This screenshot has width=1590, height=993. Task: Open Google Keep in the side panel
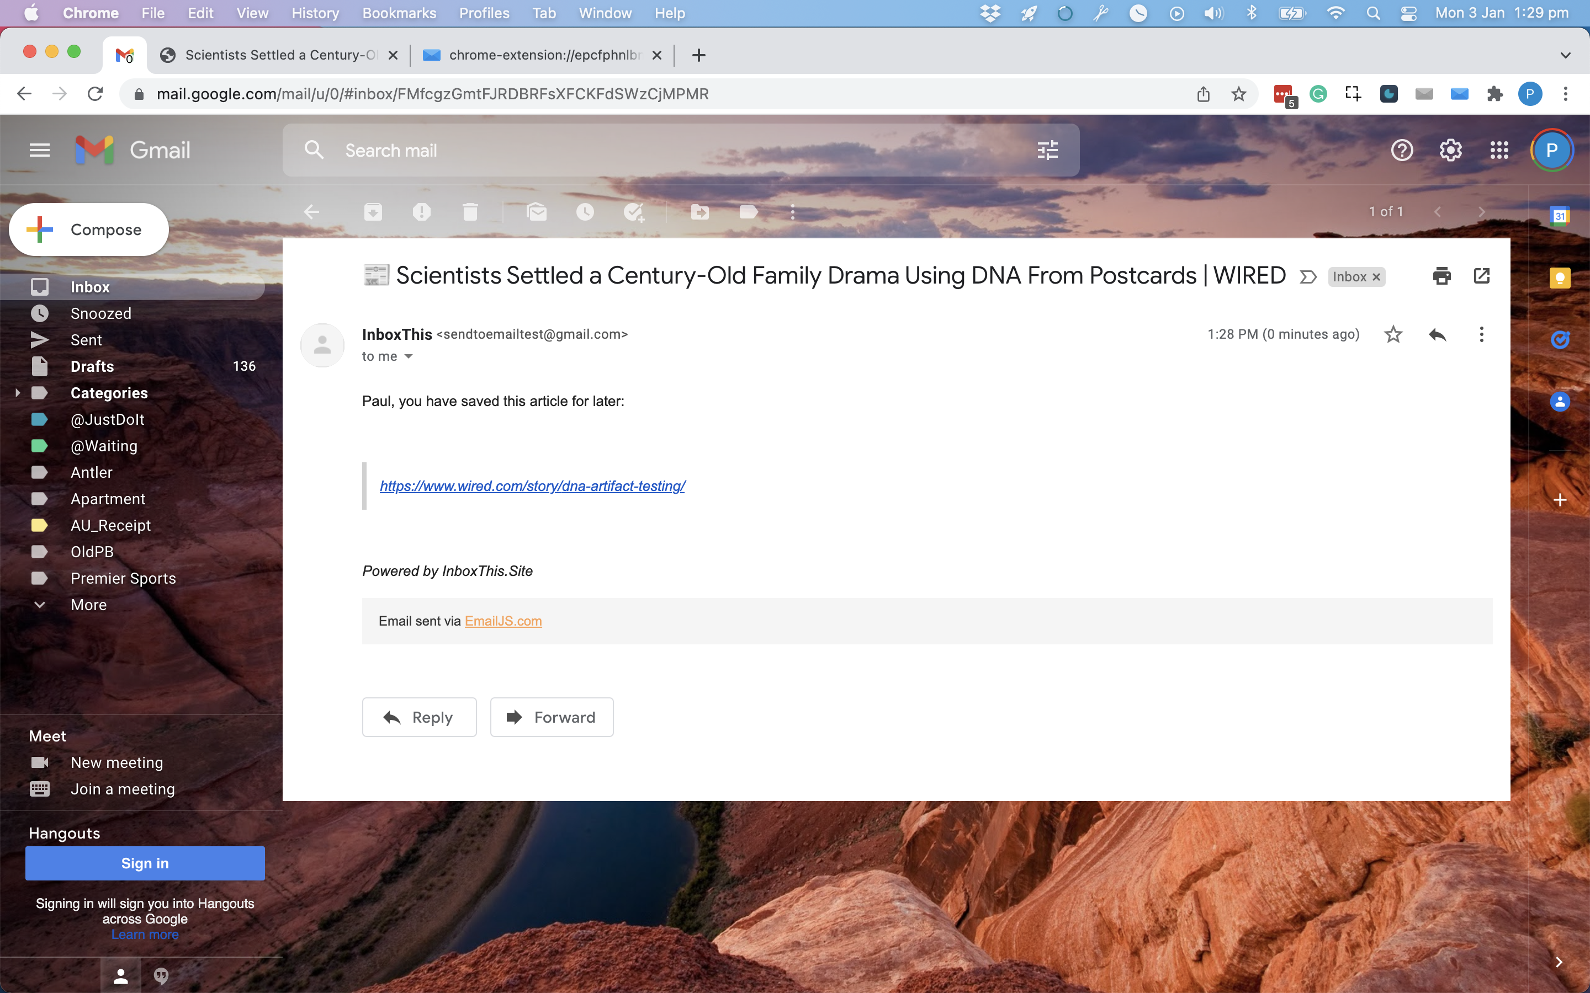pos(1560,278)
